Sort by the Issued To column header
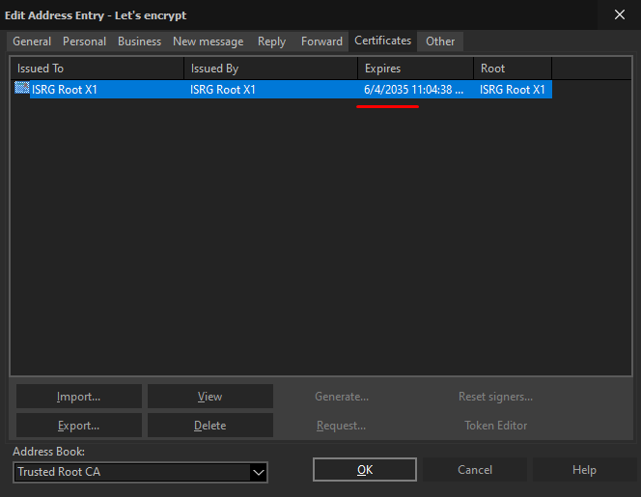 click(98, 69)
